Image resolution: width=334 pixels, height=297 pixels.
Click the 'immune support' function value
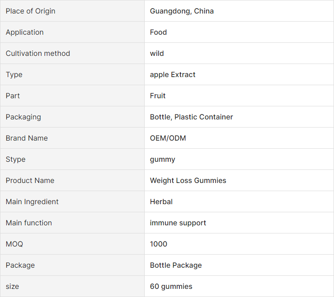[178, 223]
